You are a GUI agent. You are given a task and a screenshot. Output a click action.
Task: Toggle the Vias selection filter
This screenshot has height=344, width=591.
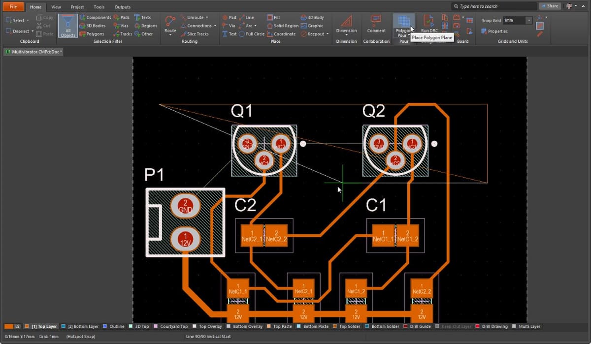(121, 26)
